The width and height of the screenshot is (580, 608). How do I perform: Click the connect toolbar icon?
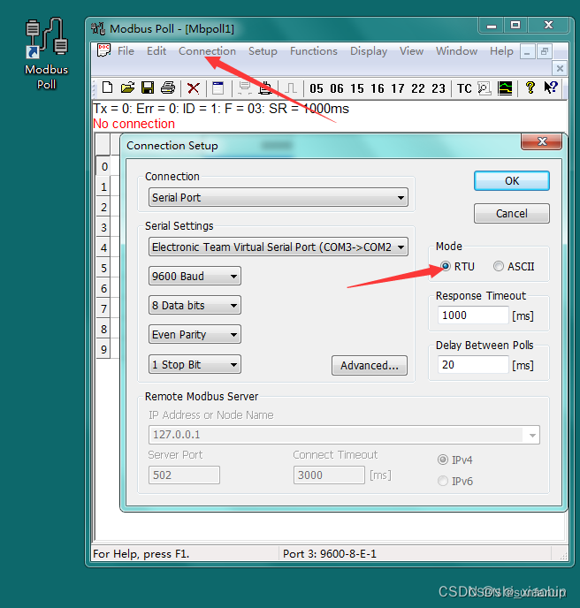click(245, 88)
